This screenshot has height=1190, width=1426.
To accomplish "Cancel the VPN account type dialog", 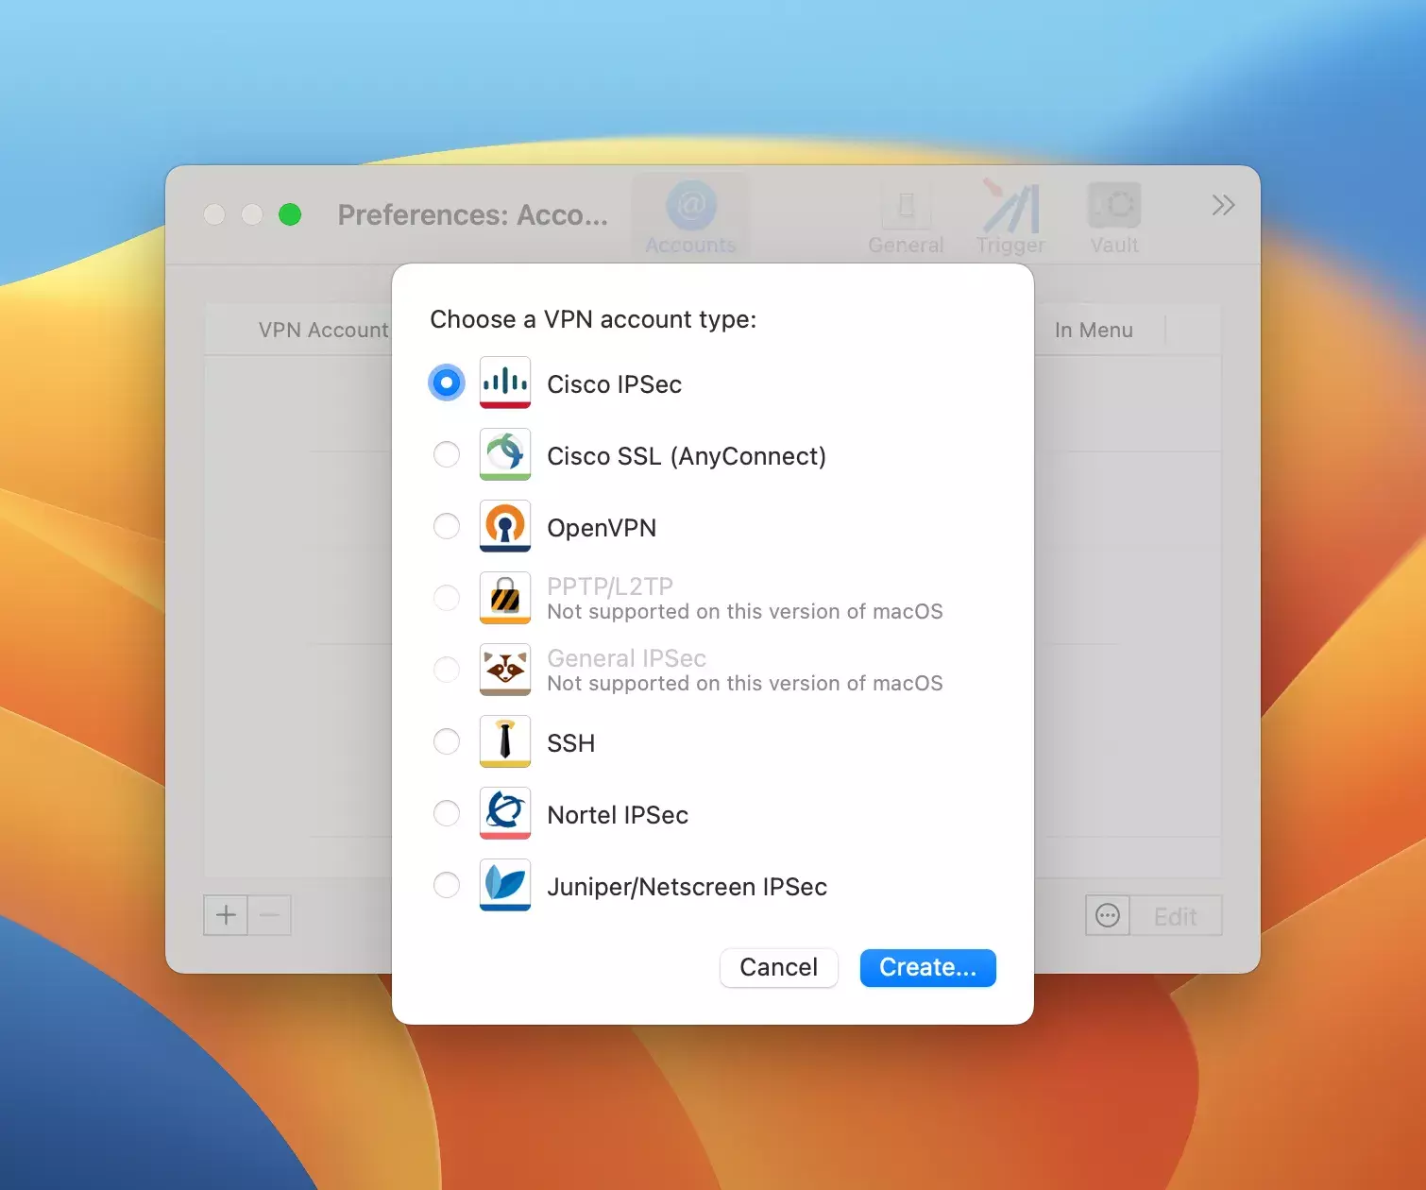I will (x=779, y=968).
